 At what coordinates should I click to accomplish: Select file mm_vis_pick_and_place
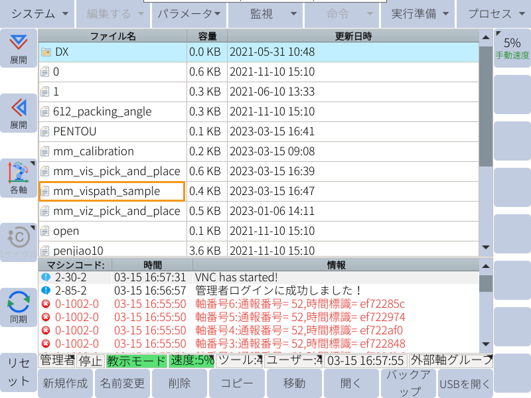coord(259,171)
